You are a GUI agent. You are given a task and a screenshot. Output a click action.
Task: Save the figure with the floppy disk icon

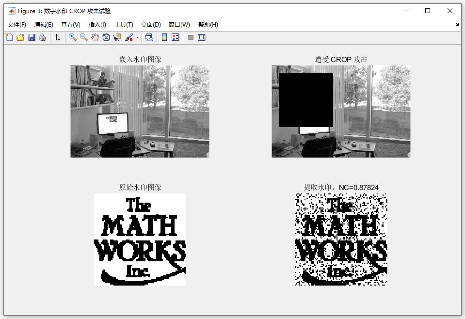click(x=32, y=37)
